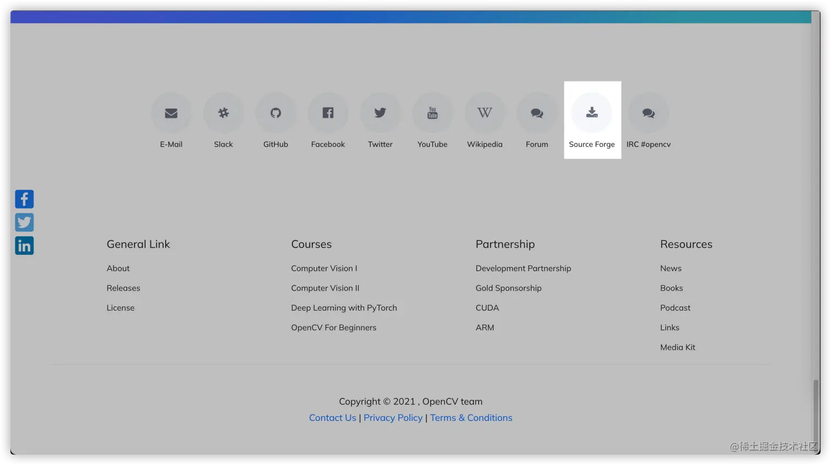Open the Slack community icon

click(x=223, y=113)
